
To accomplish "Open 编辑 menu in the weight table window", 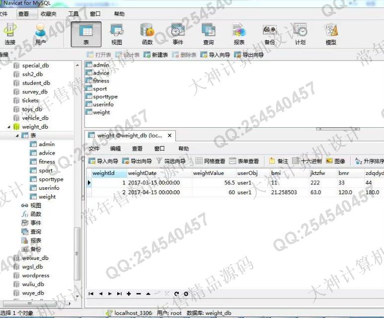I will [115, 149].
